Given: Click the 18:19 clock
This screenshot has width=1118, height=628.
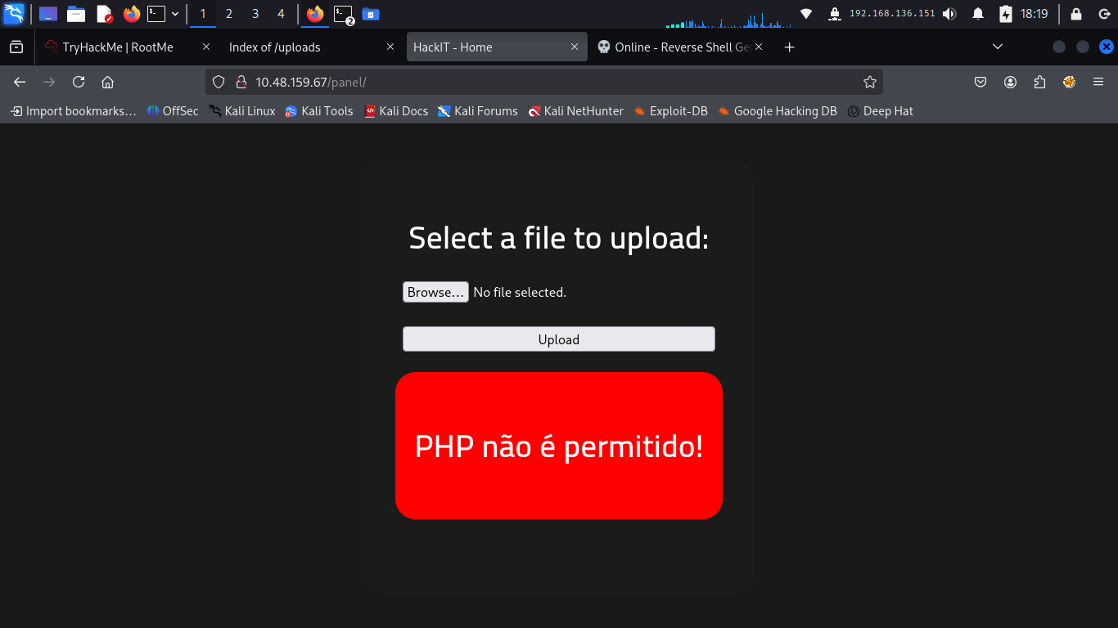Looking at the screenshot, I should point(1035,14).
